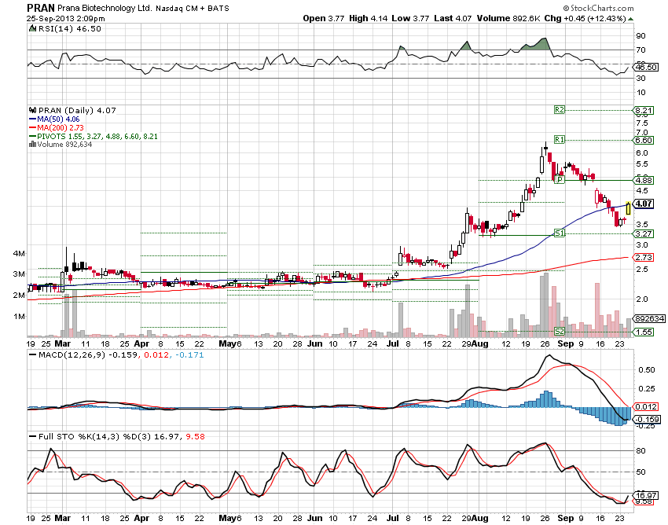Select the S2 support marker
Screen dimensions: 668x525
tap(560, 332)
